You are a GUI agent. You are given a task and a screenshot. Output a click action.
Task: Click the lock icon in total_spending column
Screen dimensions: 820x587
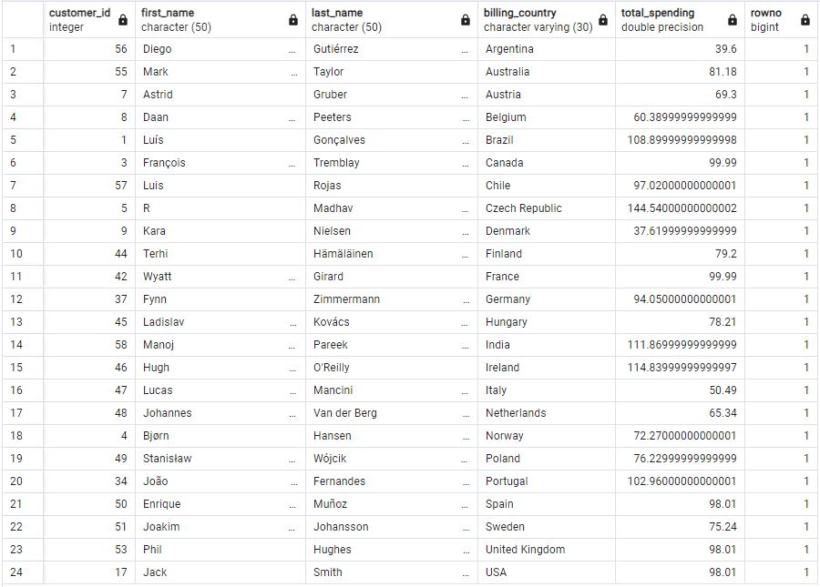pos(733,20)
